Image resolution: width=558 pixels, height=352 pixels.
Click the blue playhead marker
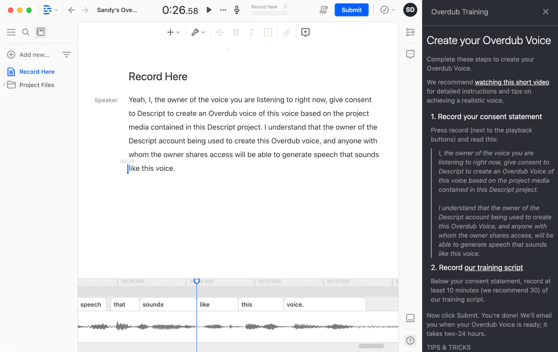(x=196, y=281)
